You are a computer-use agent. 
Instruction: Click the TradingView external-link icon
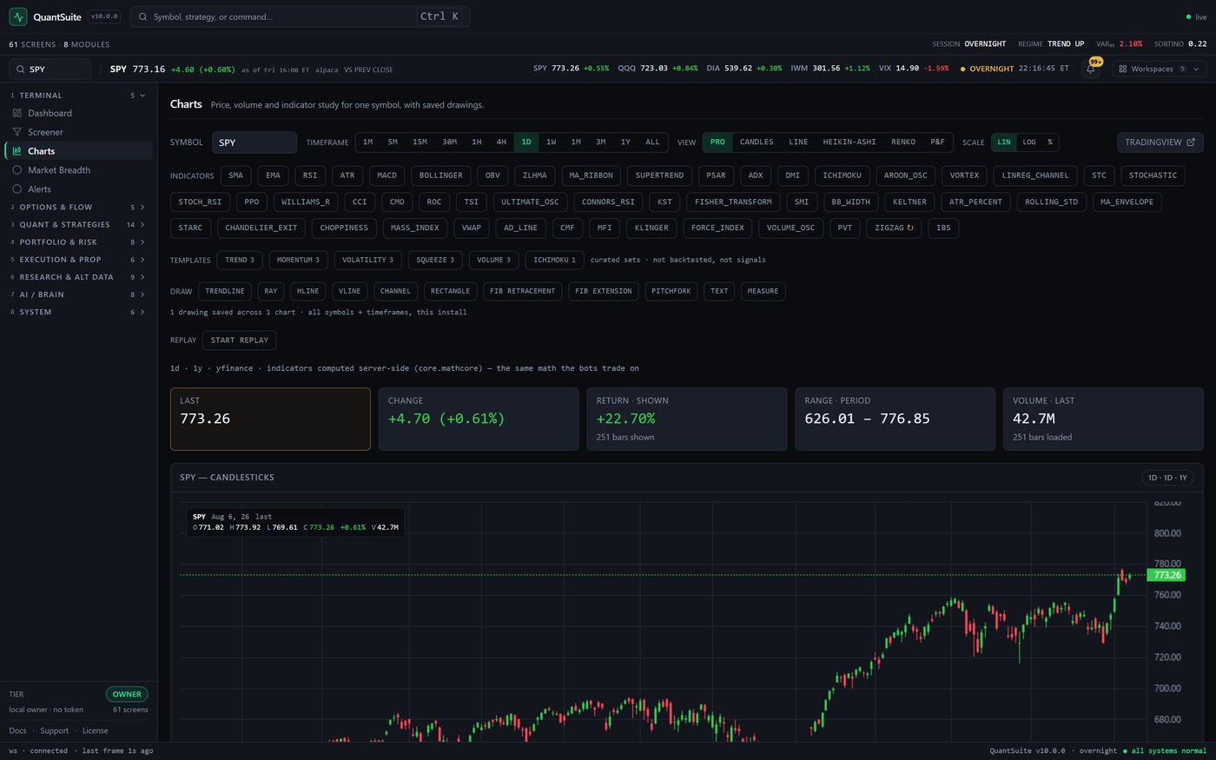[x=1191, y=142]
